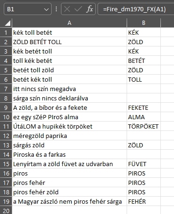Click cell B19 showing FEHÉR
174x214 pixels.
tap(144, 201)
